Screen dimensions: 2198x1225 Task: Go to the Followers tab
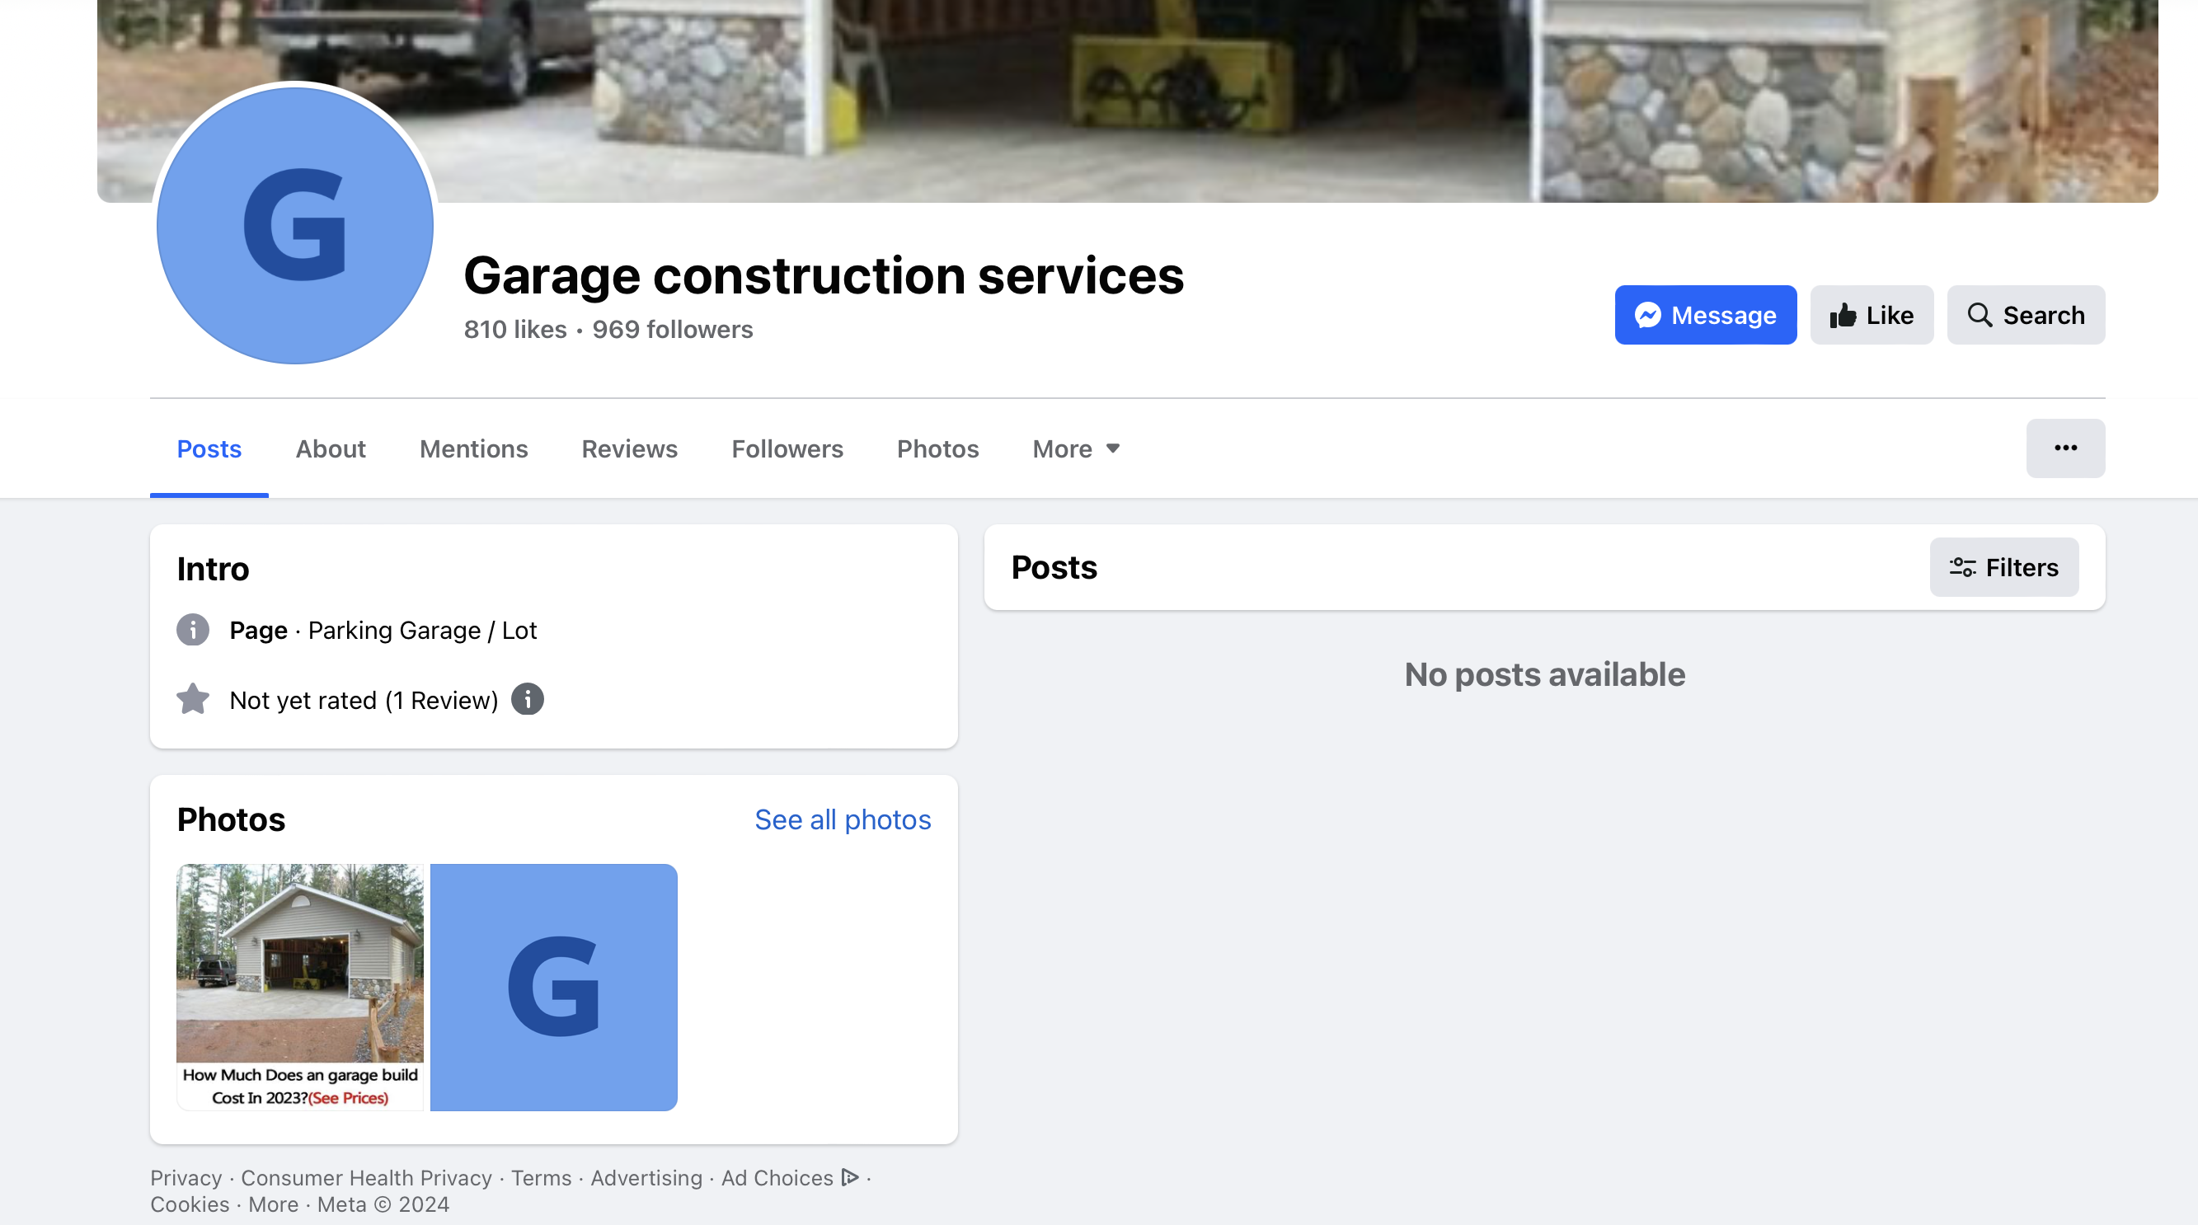click(787, 448)
